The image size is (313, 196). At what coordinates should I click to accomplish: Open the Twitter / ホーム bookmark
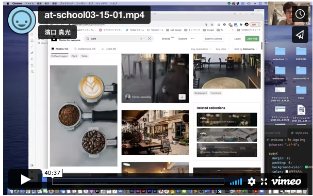(x=135, y=30)
